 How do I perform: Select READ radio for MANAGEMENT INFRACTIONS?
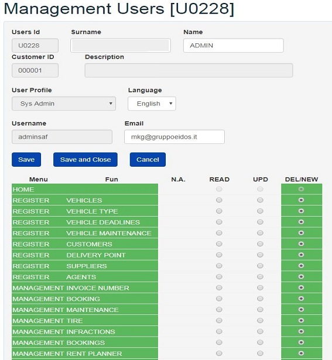click(x=219, y=331)
